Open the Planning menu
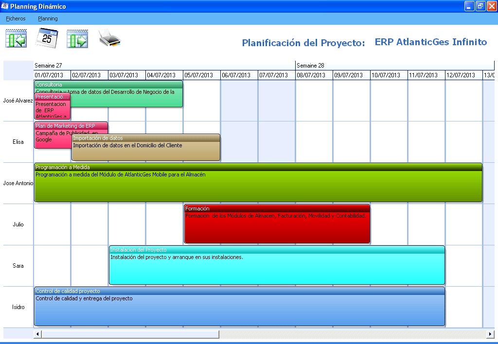The height and width of the screenshot is (344, 498). [48, 18]
